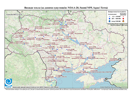Image resolution: width=132 pixels, height=93 pixels.
Task: Select the large blue circle legend symbol
Action: [110, 18]
